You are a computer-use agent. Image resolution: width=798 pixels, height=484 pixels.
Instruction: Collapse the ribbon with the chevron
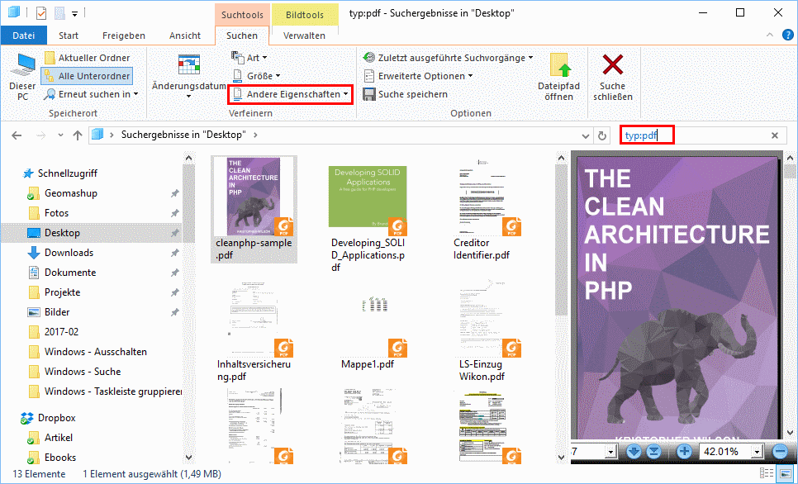click(x=771, y=36)
